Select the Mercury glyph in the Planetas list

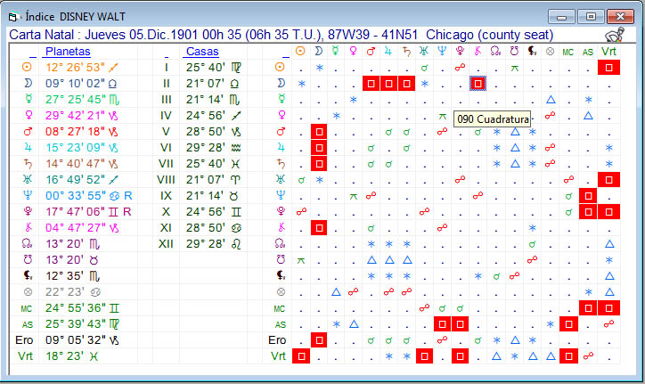28,99
